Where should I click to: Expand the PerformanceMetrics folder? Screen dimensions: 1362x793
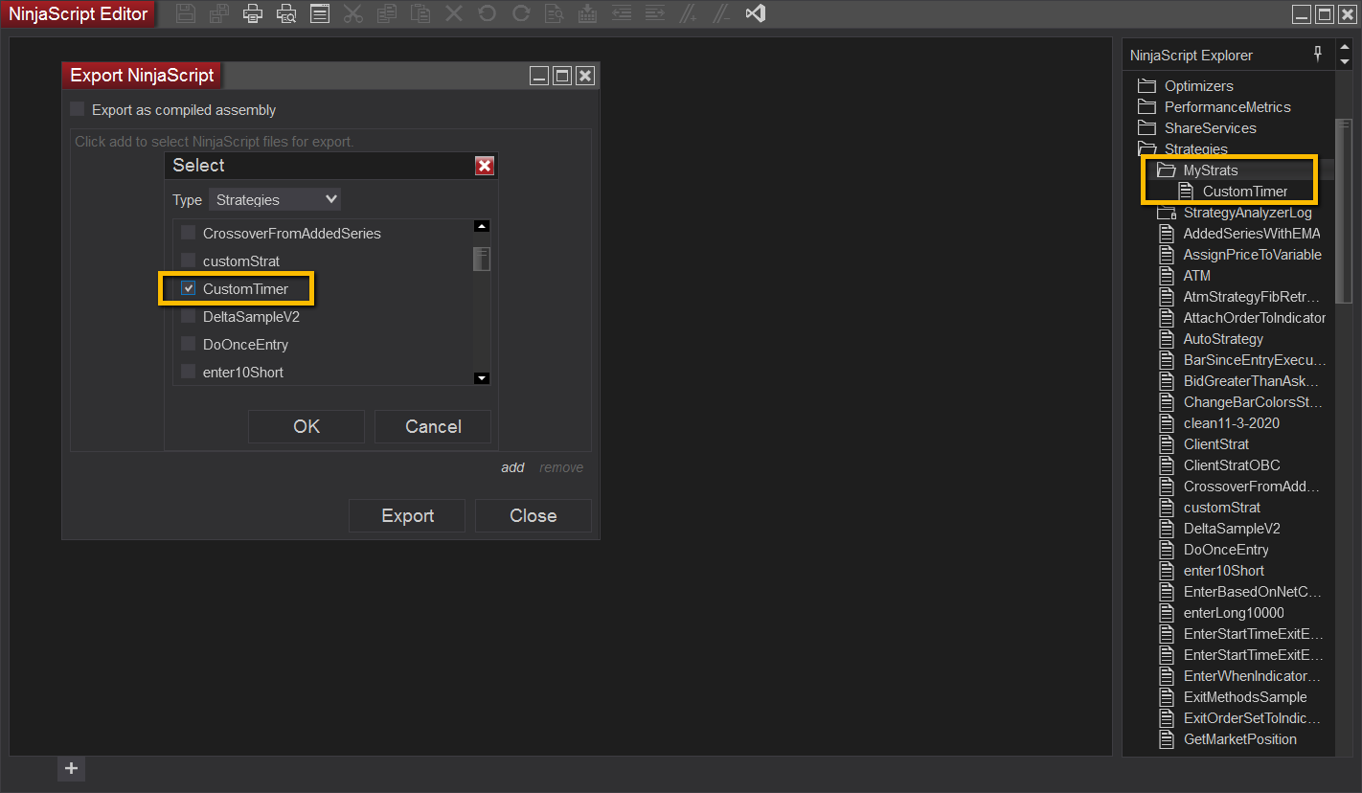coord(1146,107)
